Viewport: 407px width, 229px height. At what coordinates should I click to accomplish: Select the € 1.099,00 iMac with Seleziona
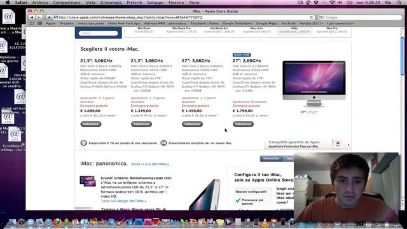click(x=90, y=124)
